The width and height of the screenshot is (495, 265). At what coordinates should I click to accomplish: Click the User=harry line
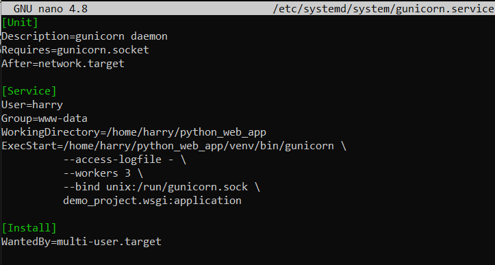pos(32,105)
